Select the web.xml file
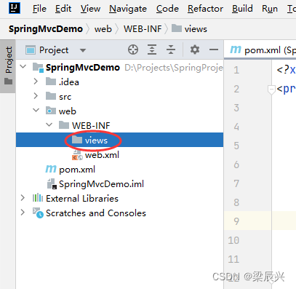Viewport: 296px width, 289px height. [x=119, y=154]
